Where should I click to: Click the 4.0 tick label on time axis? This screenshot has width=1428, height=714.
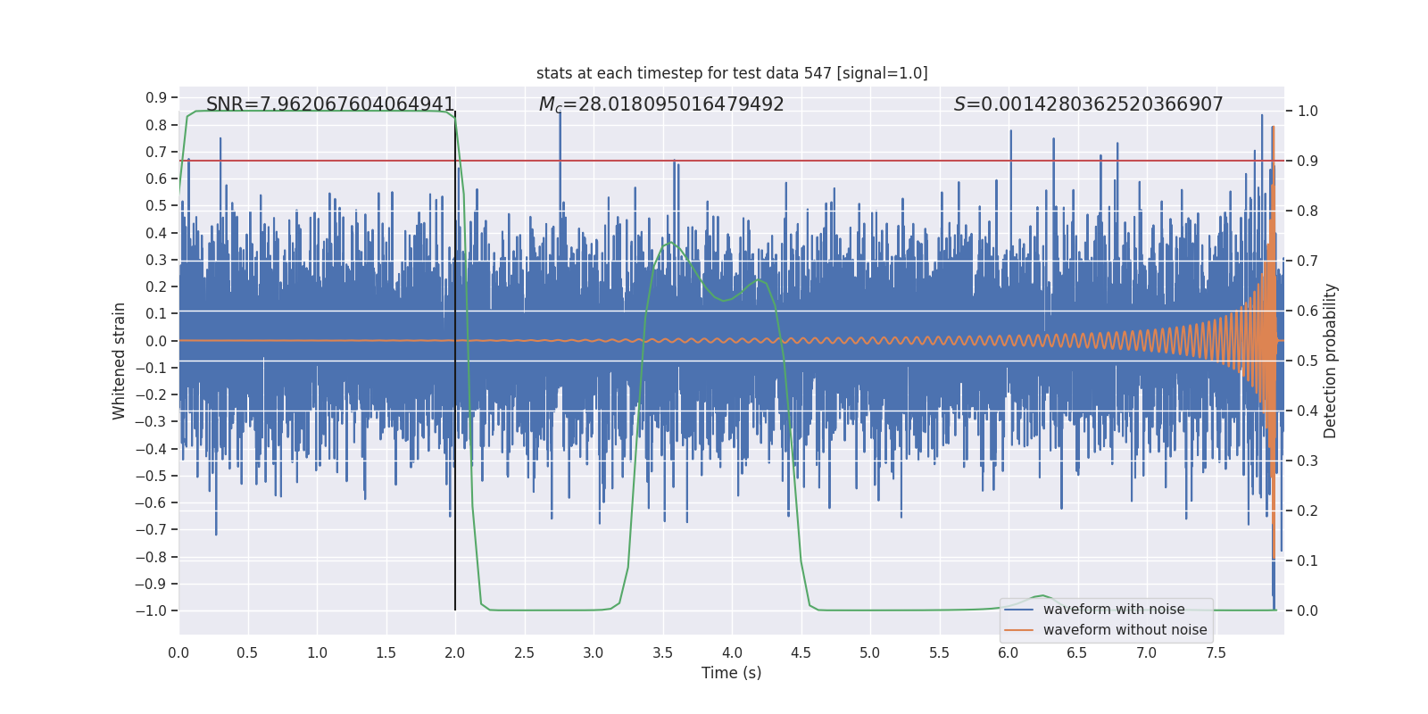pos(732,653)
